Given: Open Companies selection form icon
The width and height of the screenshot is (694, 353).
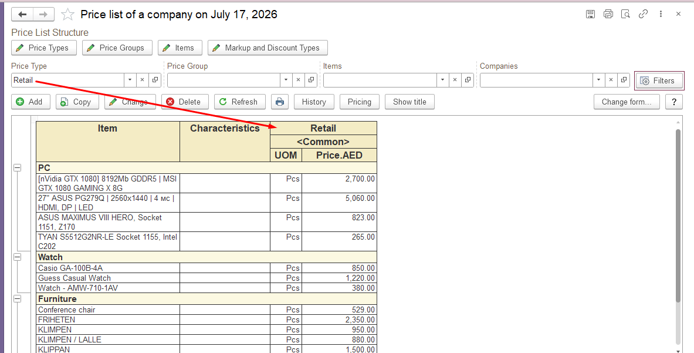Looking at the screenshot, I should [x=624, y=80].
